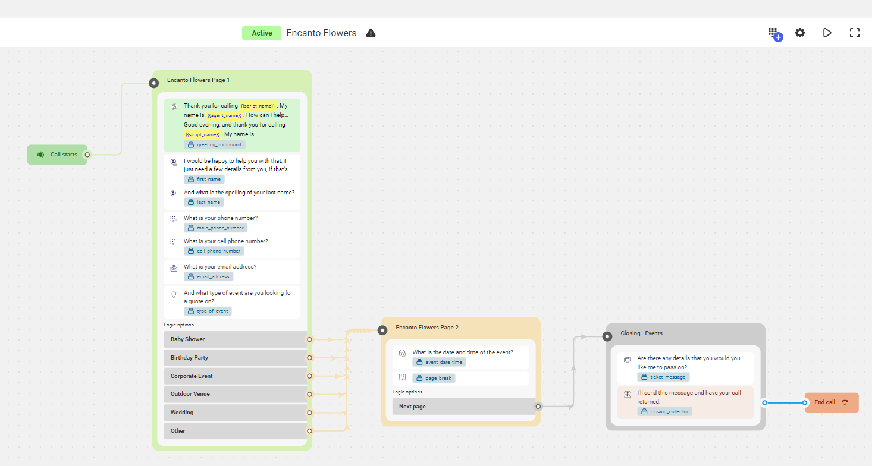Viewport: 872px width, 466px height.
Task: Open the settings gear icon
Action: 800,33
